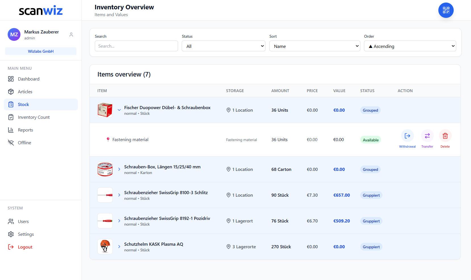
Task: Click the Logout link
Action: pos(25,247)
